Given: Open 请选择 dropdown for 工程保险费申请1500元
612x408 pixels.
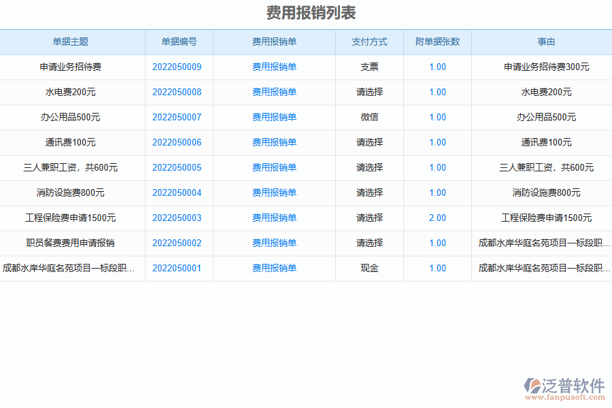Looking at the screenshot, I should [369, 218].
